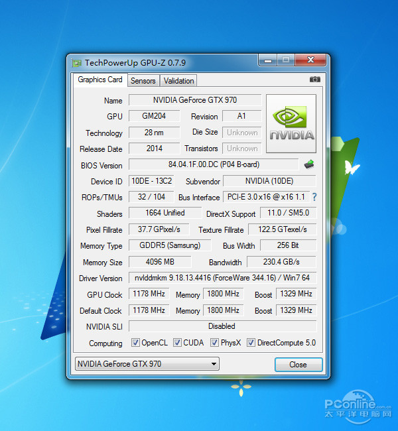This screenshot has height=431, width=398.
Task: Open the GPU selection dropdown
Action: tap(147, 364)
